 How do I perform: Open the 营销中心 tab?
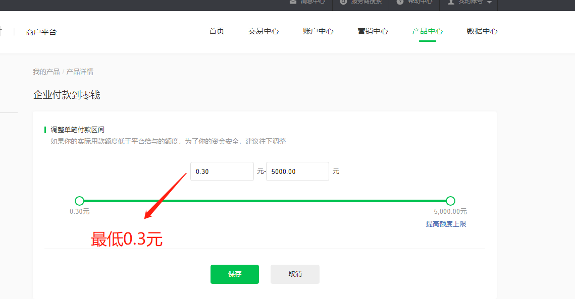click(373, 31)
